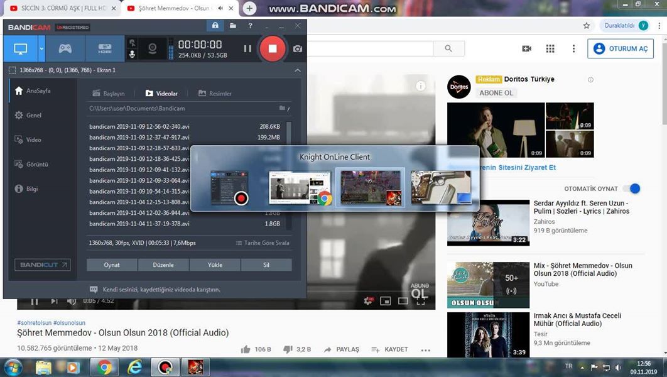Select Bandicam HDMI device recording mode

tap(105, 48)
